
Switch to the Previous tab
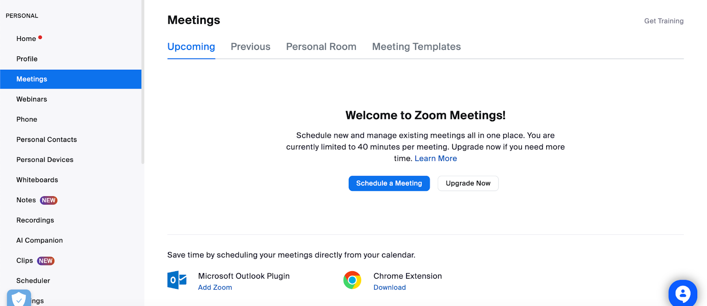[x=251, y=47]
